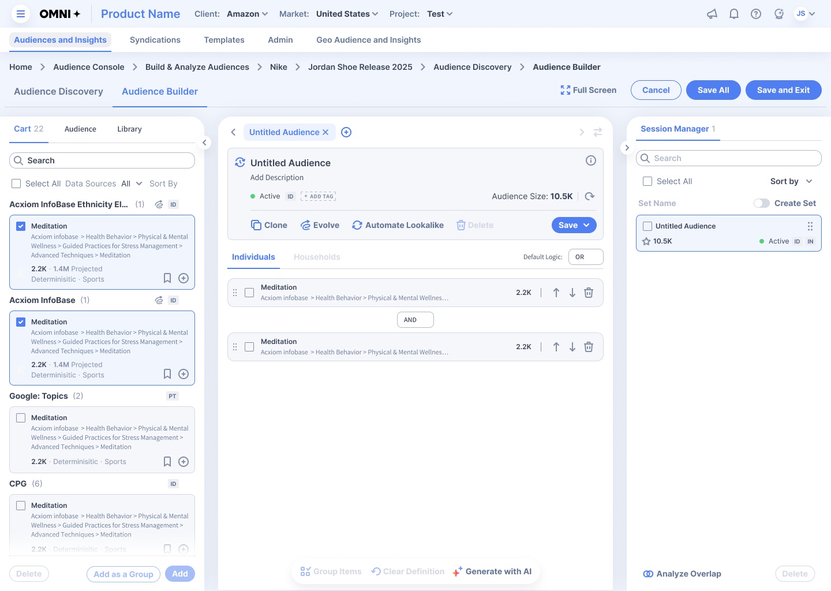Bookmark the Acxiom InfoBase Meditation card
The height and width of the screenshot is (591, 831).
click(167, 374)
